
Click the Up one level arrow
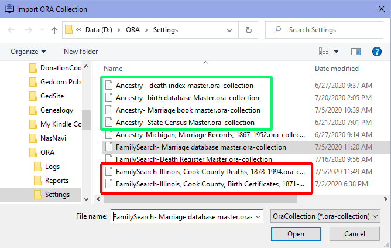coord(54,30)
